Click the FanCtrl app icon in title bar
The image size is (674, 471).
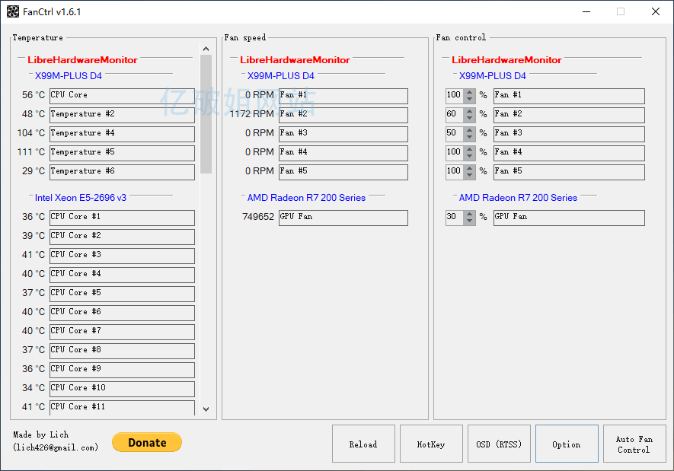[13, 11]
